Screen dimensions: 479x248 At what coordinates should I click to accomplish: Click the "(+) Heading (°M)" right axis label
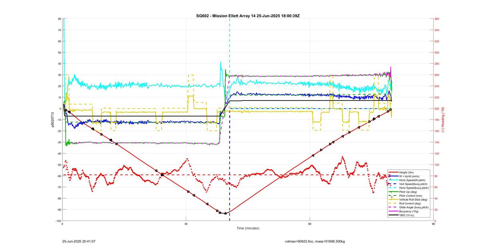[443, 120]
